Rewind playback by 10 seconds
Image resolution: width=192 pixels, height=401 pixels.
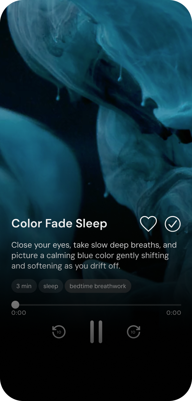(59, 332)
